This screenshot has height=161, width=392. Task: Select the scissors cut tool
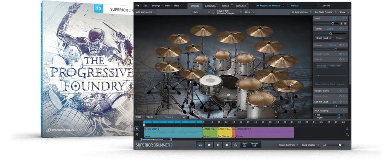tap(137, 134)
